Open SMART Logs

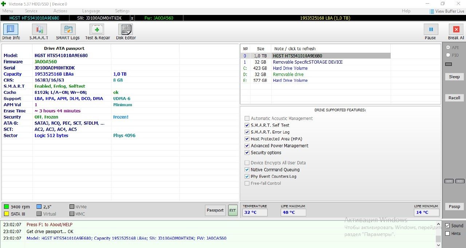click(68, 32)
